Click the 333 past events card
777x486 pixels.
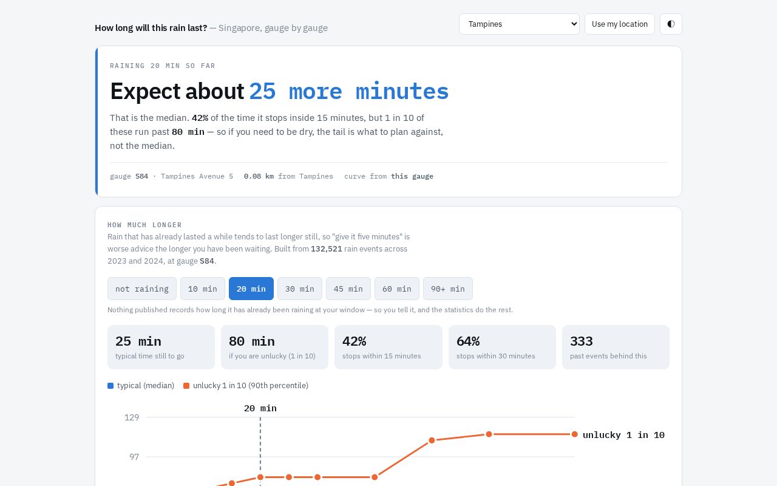616,347
